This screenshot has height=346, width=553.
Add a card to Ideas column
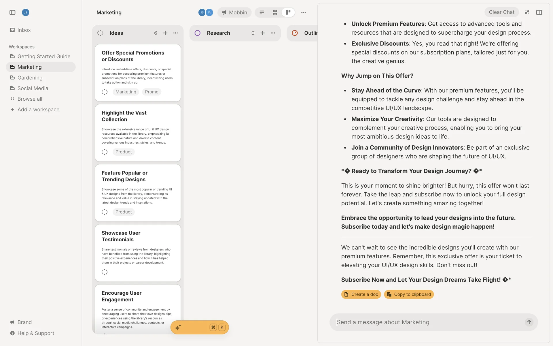(165, 33)
